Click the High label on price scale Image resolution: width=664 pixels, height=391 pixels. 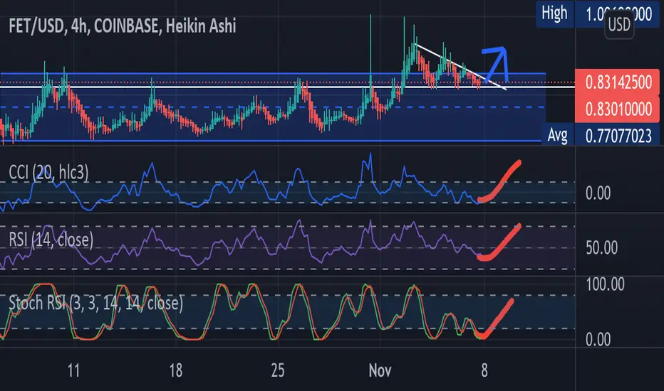[555, 14]
